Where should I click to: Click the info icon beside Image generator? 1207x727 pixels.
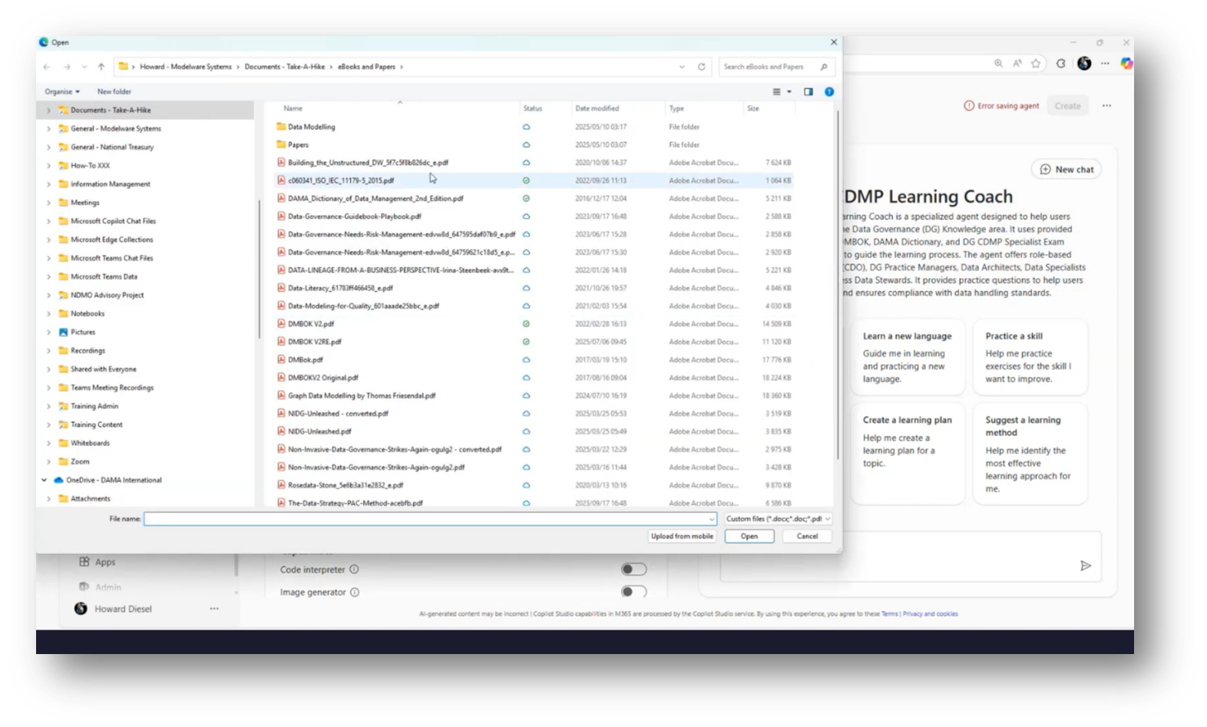355,592
